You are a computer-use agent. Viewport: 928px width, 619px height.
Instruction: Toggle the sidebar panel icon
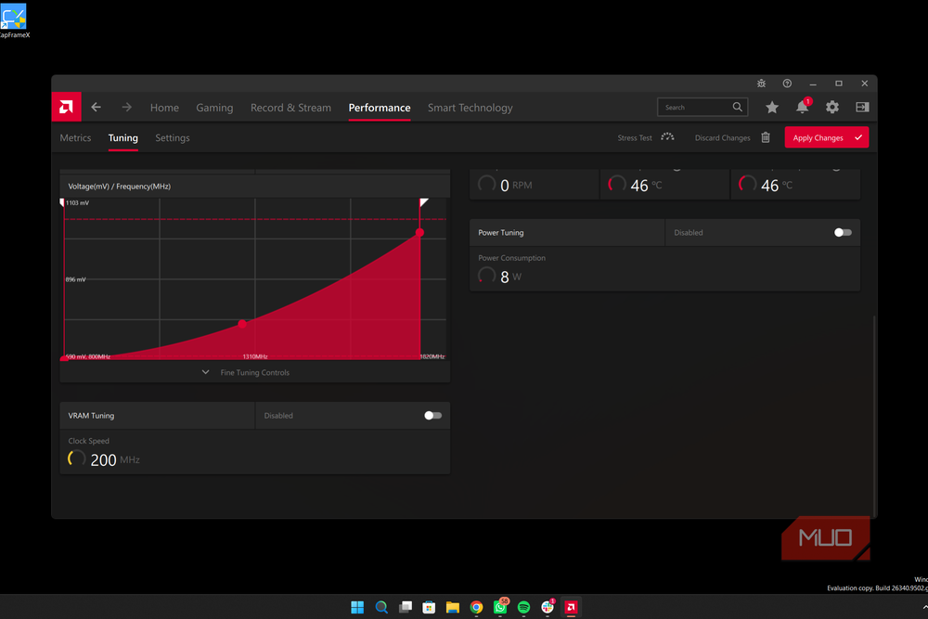tap(862, 107)
